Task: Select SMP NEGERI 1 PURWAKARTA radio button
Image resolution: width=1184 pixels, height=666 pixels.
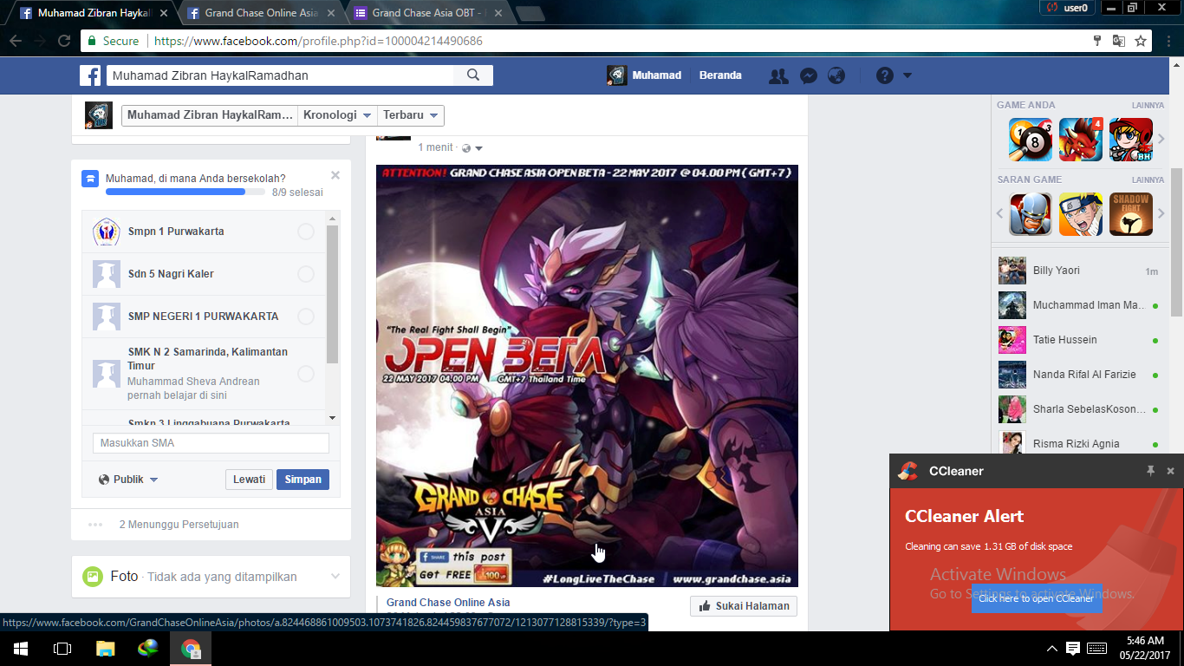Action: click(306, 317)
